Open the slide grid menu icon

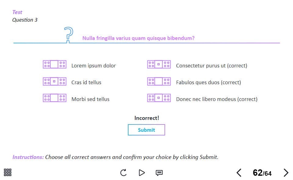pyautogui.click(x=8, y=173)
